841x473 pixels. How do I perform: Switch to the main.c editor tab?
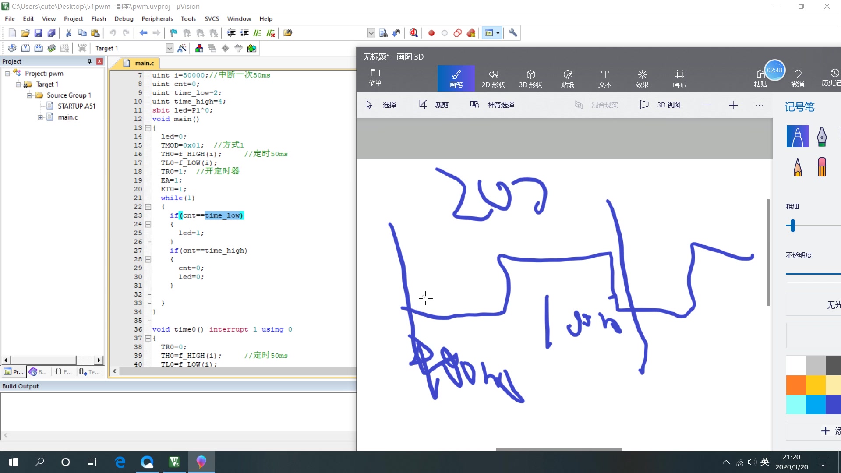click(x=144, y=63)
